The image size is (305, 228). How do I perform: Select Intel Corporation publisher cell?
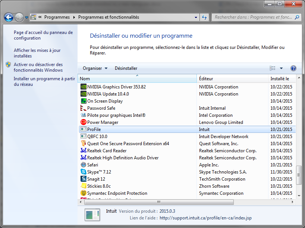(x=216, y=115)
